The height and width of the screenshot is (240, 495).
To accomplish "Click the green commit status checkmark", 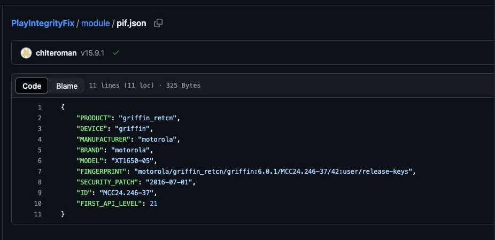I will tap(115, 53).
